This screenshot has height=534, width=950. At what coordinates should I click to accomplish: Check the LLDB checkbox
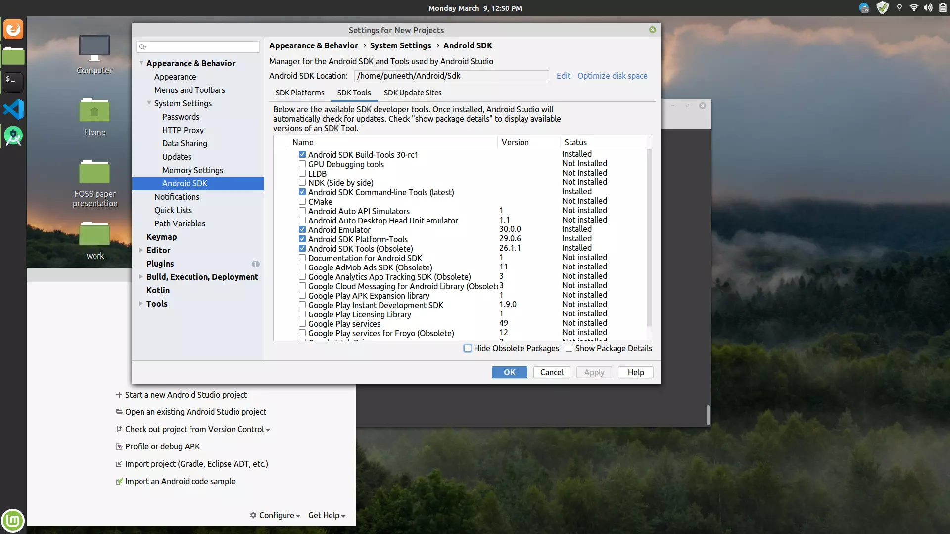302,174
